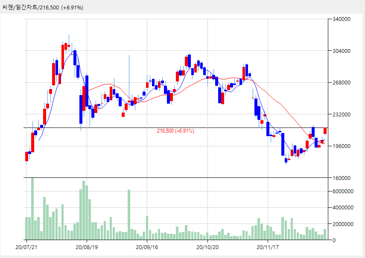The image size is (365, 258).
Task: Click the date label 20/11/17
Action: click(268, 247)
